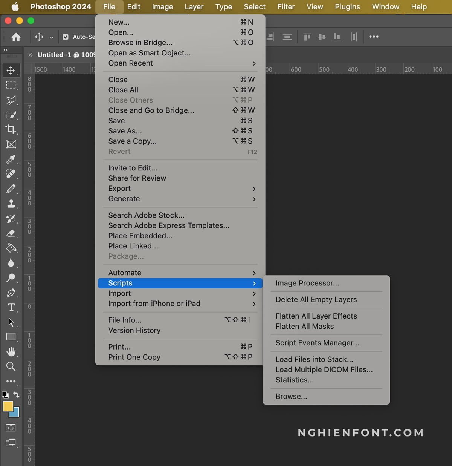
Task: Select the Pencil tool
Action: coord(11,189)
